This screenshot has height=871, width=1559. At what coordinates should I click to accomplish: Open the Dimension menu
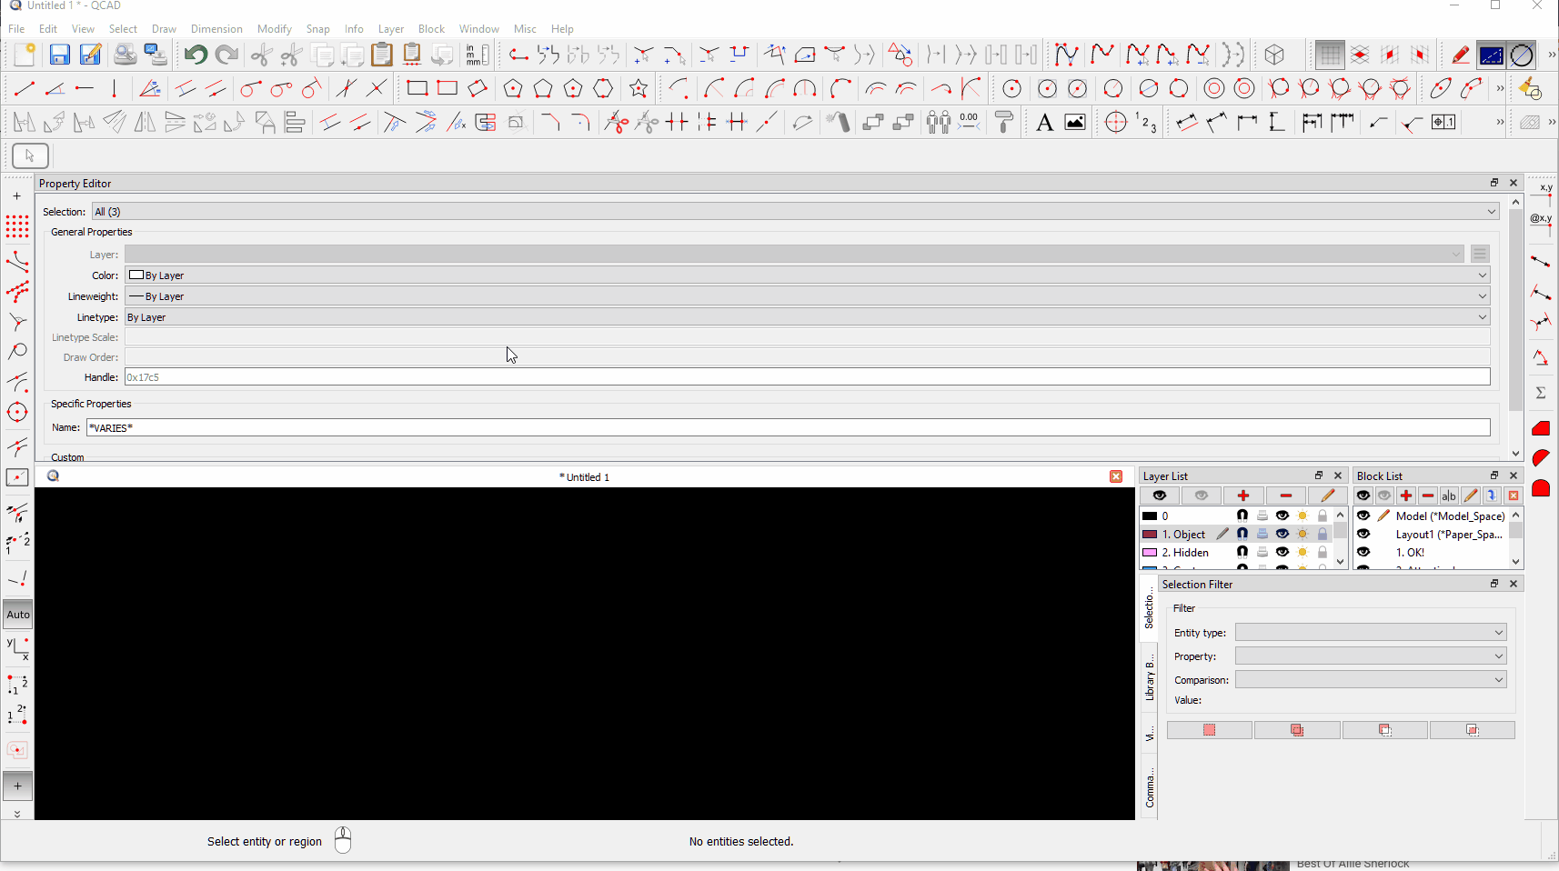(216, 29)
